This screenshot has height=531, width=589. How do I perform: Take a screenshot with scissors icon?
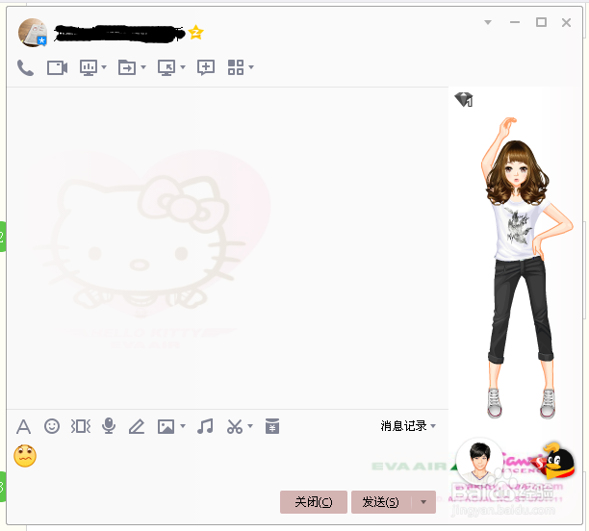point(235,426)
